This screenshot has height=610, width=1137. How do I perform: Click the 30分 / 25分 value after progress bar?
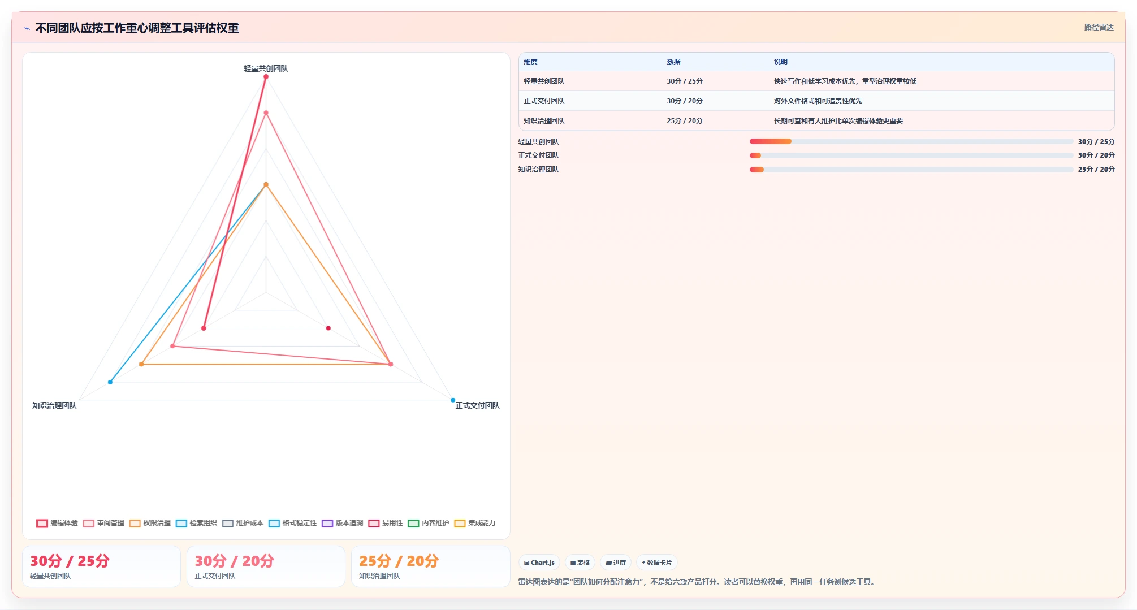pos(1096,142)
